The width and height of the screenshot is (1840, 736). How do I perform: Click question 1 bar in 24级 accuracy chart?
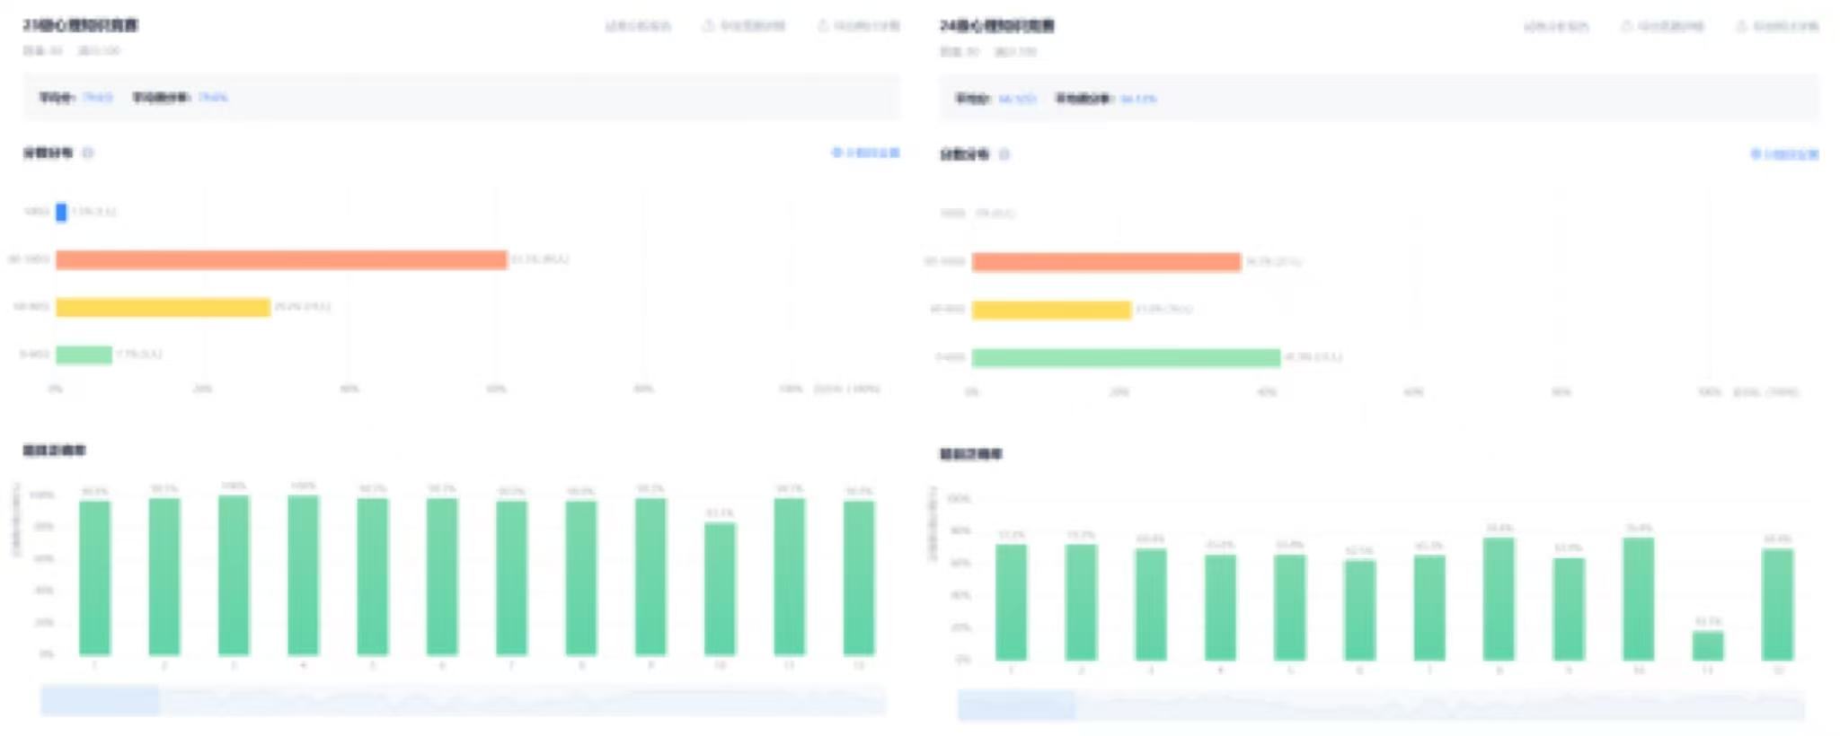[1012, 602]
